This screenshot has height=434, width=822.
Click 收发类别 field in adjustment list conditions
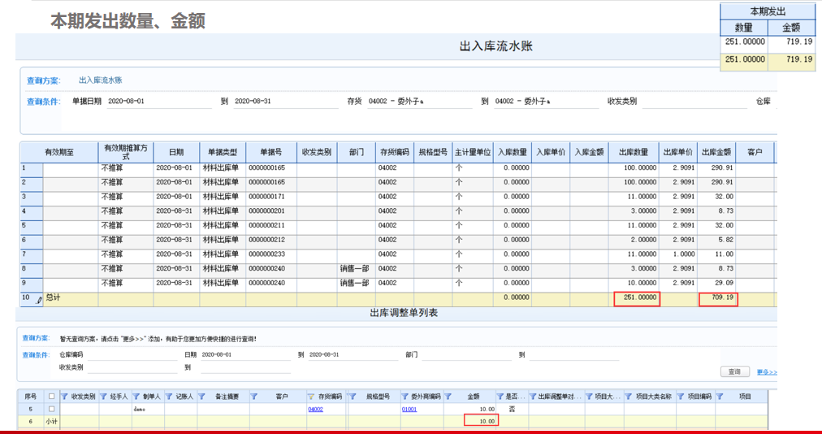coord(132,367)
